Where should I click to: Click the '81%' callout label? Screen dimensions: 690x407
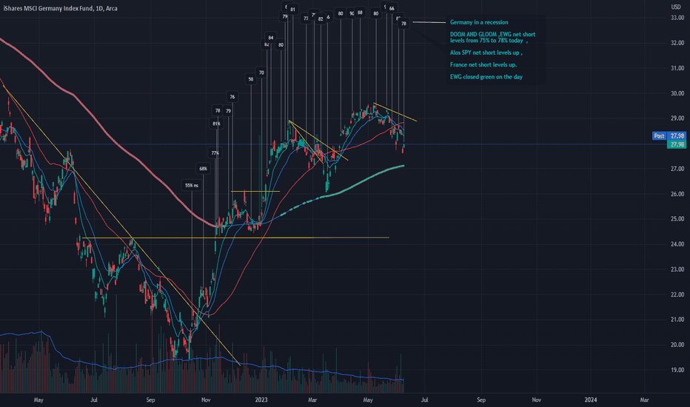coord(216,124)
